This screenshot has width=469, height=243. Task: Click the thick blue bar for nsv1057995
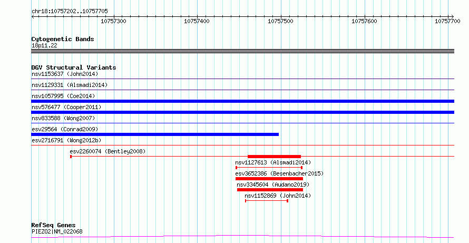pyautogui.click(x=242, y=101)
